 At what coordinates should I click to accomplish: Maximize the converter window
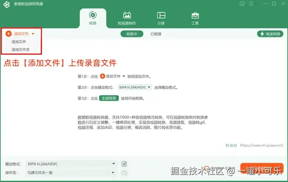click(x=274, y=4)
